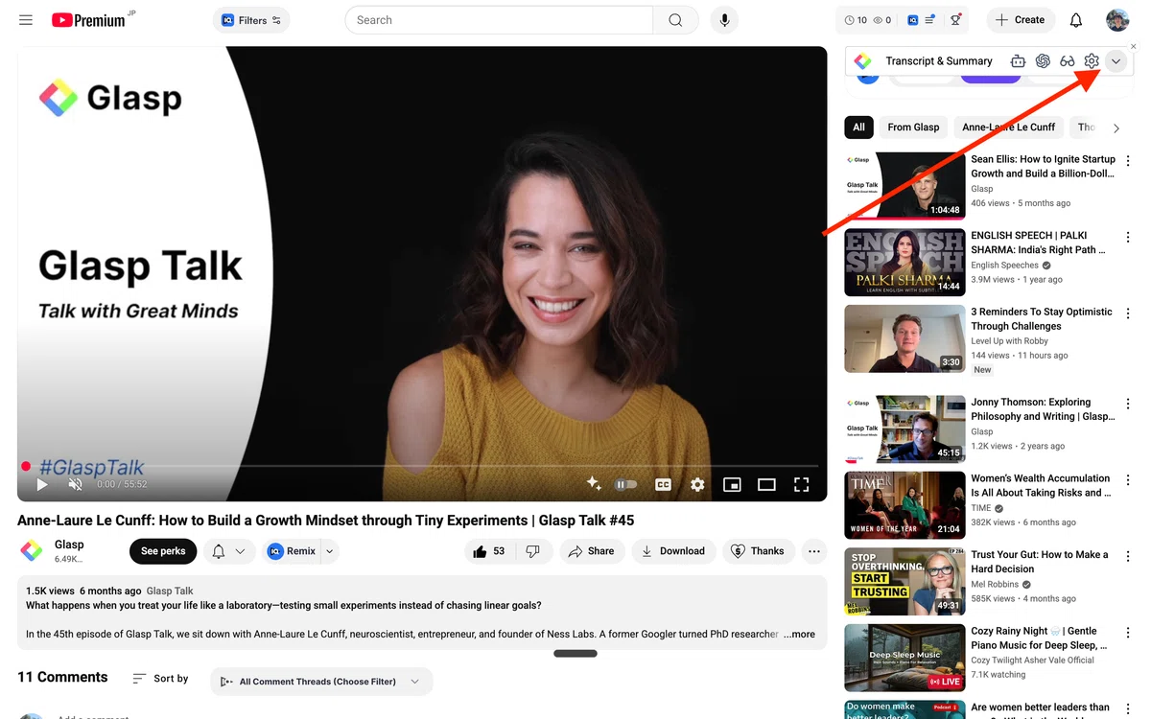
Task: Open Glasp settings gear in the Transcript panel
Action: point(1092,61)
